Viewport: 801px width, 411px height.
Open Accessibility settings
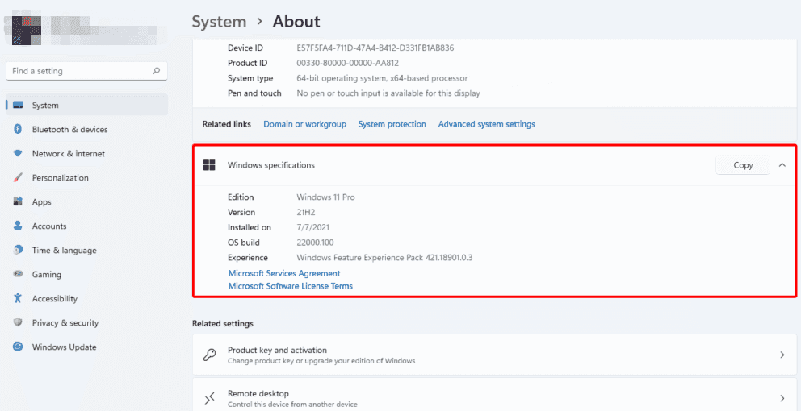87,298
